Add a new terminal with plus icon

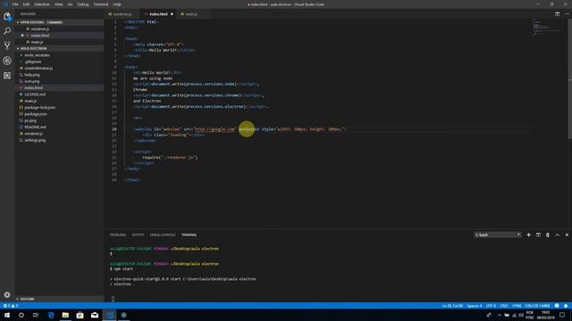pyautogui.click(x=528, y=235)
